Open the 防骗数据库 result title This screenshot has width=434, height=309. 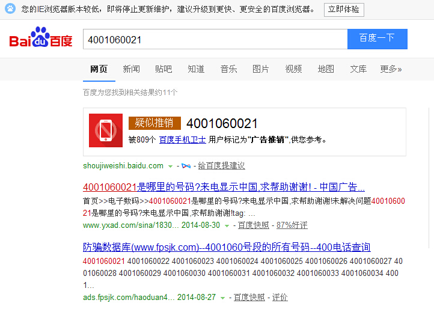point(226,247)
